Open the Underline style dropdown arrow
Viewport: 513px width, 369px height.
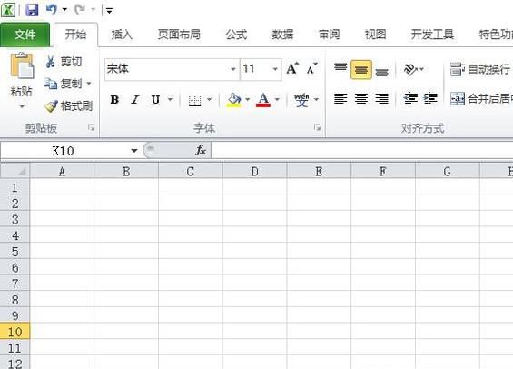170,99
